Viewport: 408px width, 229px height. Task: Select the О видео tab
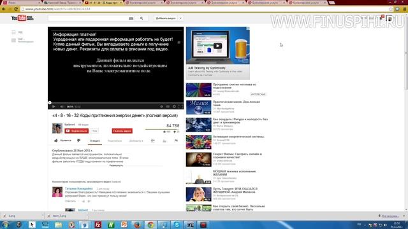(95, 141)
